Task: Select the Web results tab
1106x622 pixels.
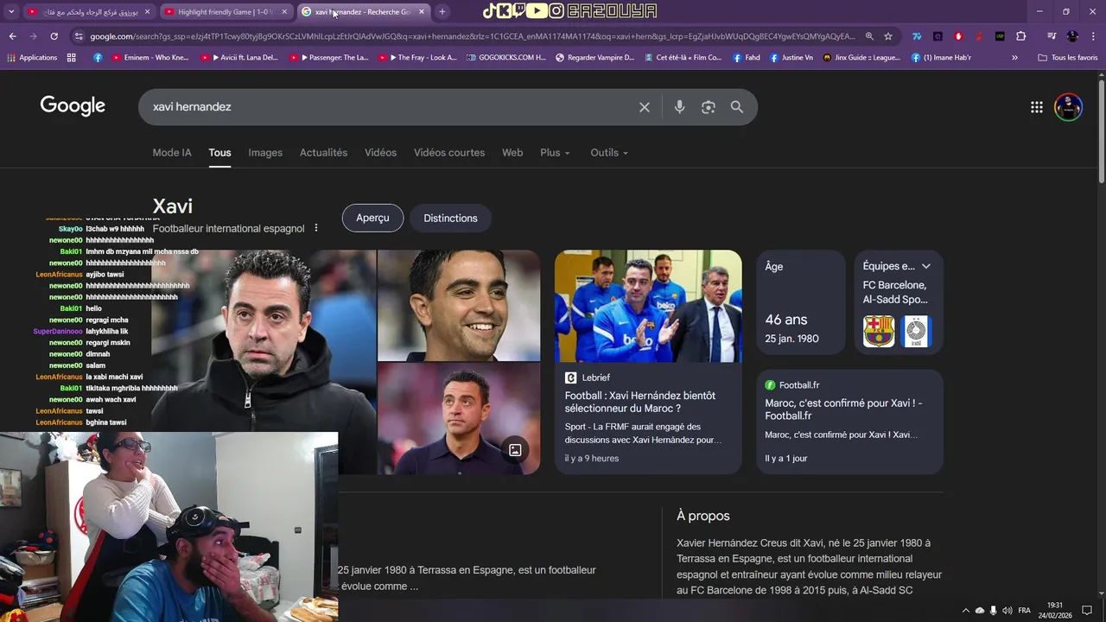Action: pyautogui.click(x=512, y=153)
